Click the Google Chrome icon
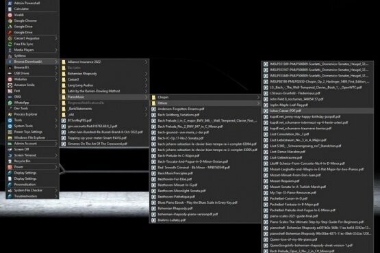 coord(10,21)
